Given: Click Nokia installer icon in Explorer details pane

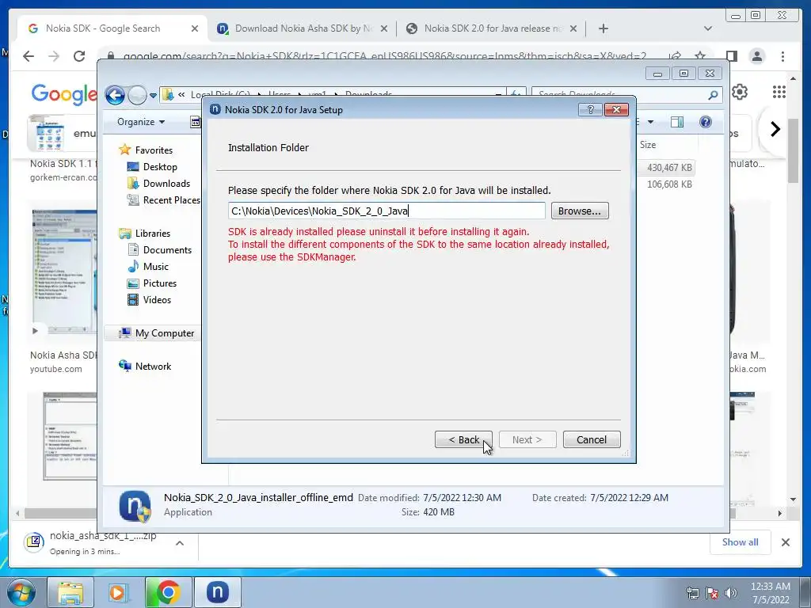Looking at the screenshot, I should coord(135,506).
